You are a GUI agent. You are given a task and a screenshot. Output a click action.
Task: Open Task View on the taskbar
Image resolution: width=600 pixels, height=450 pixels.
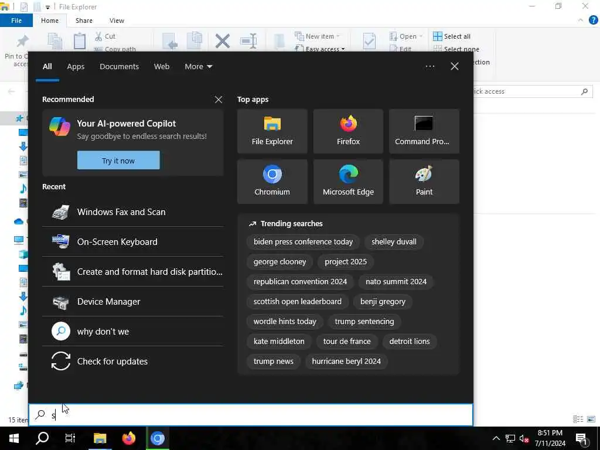[70, 438]
